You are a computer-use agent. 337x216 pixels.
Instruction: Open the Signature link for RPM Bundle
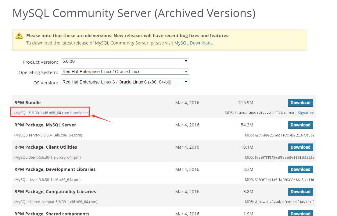306,113
